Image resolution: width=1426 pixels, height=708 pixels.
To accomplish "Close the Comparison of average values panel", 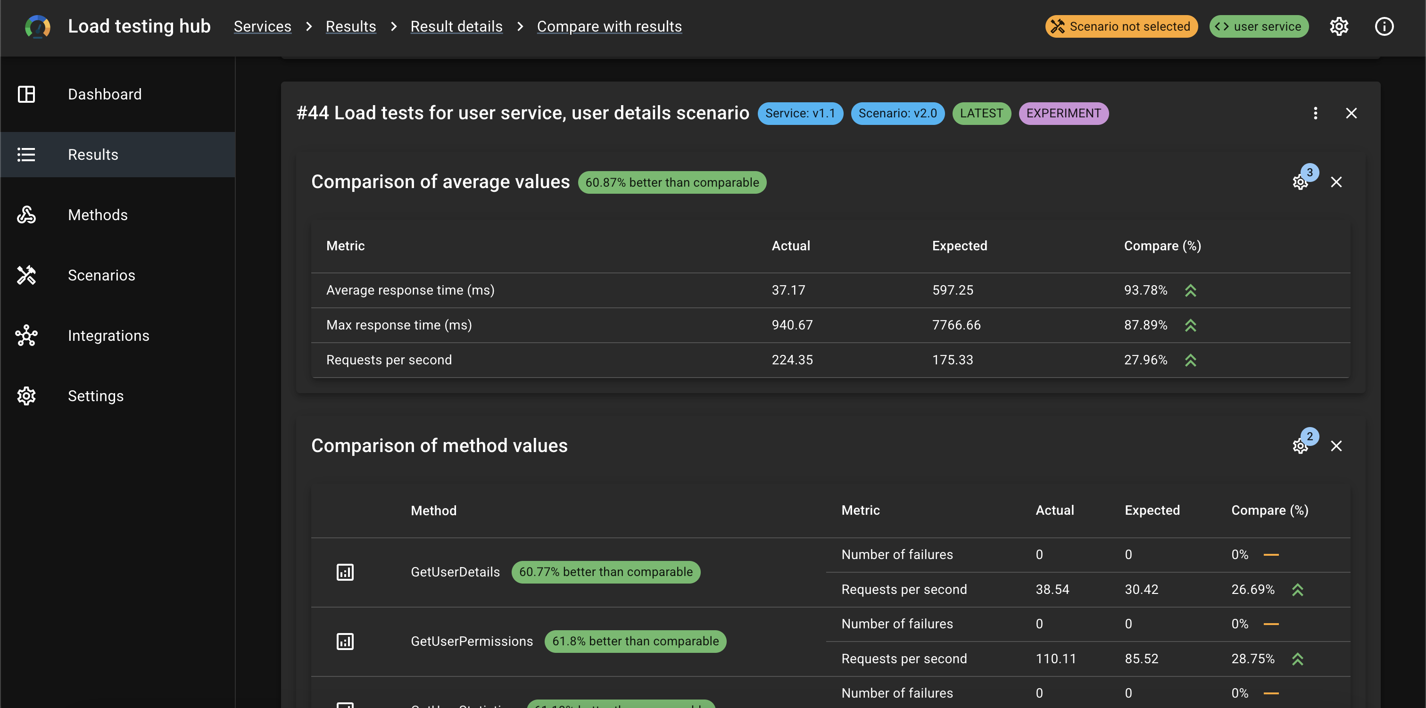I will click(1336, 182).
